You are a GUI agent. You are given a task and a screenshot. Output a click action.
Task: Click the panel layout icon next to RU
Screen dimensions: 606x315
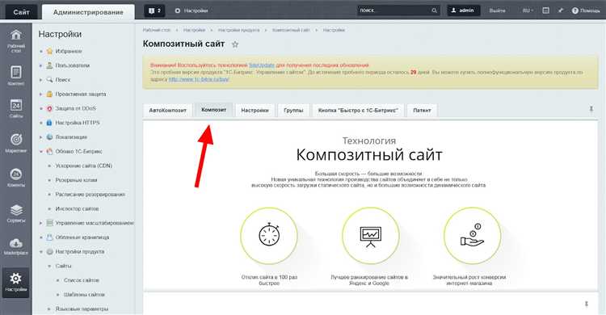coord(545,10)
